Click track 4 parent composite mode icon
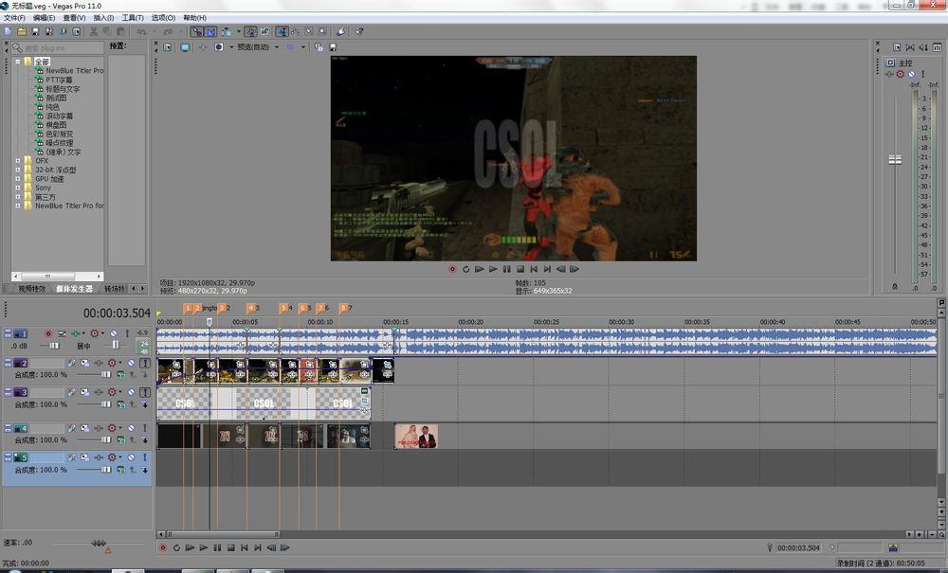The image size is (948, 573). coord(121,440)
